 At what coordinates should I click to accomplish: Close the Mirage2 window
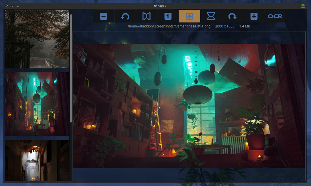(7, 6)
